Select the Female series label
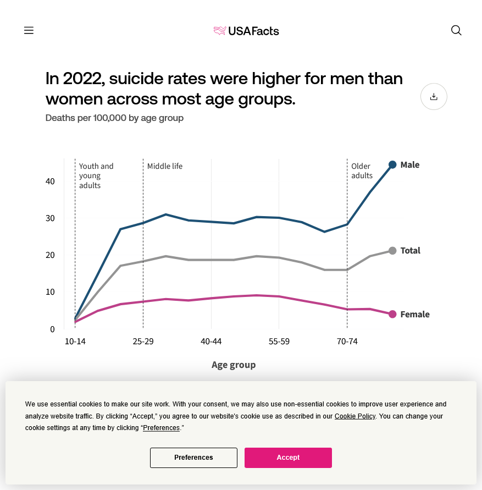Image resolution: width=482 pixels, height=490 pixels. tap(415, 315)
